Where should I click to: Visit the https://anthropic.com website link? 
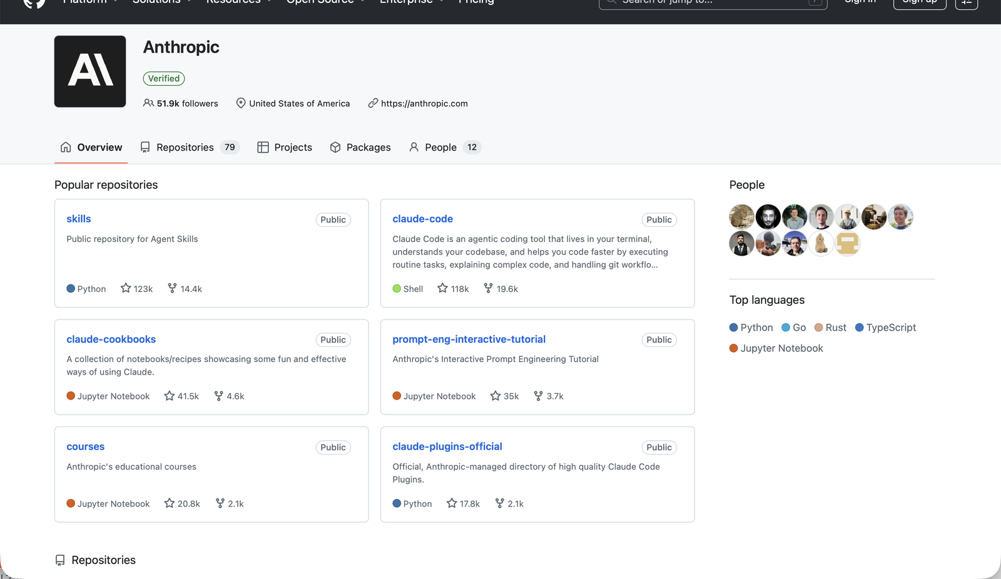coord(424,103)
